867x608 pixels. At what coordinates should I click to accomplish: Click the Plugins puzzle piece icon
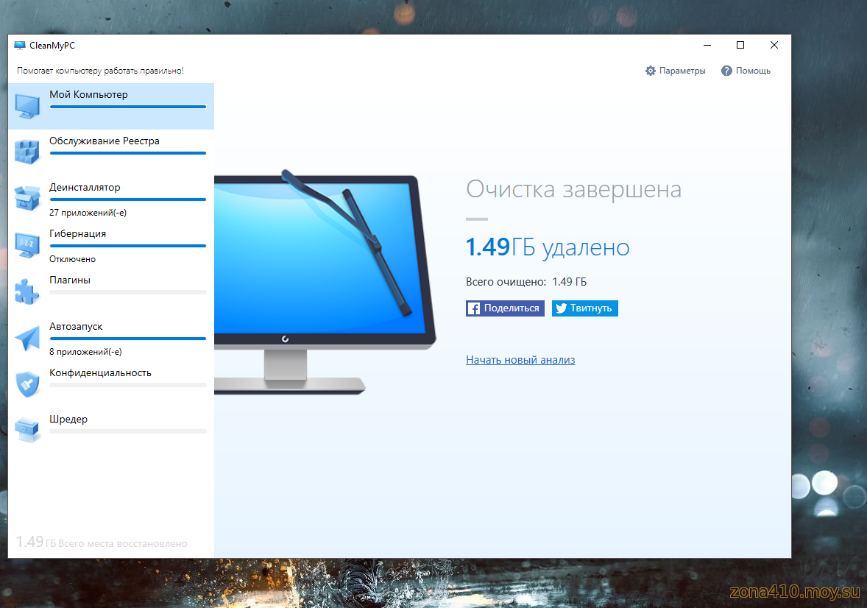tap(28, 291)
